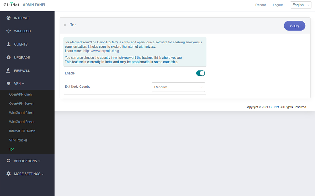
Task: Open the WireGuard Client page
Action: tap(21, 113)
